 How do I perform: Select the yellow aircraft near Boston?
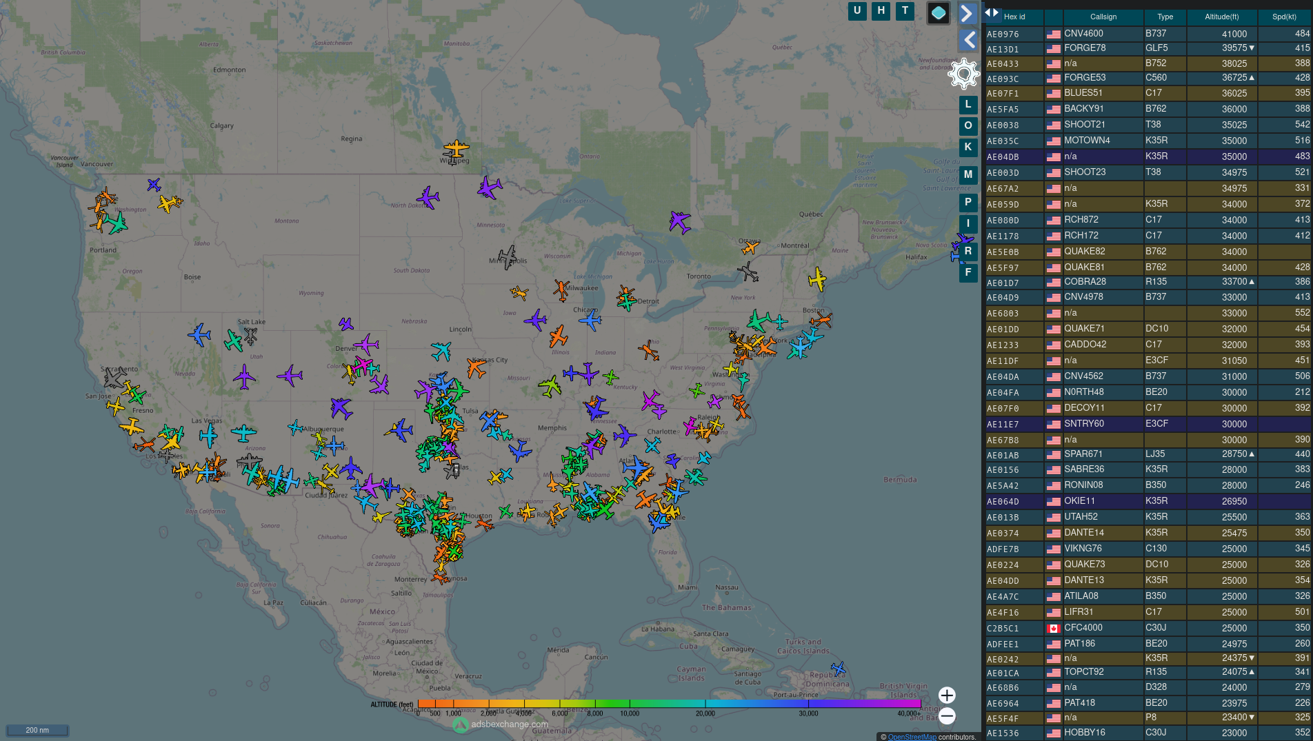(x=817, y=279)
